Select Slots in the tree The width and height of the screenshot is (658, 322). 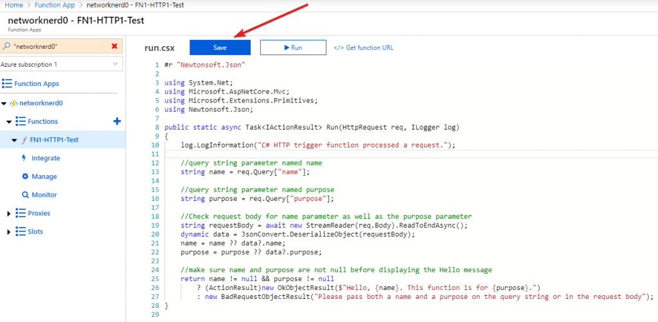pyautogui.click(x=35, y=232)
